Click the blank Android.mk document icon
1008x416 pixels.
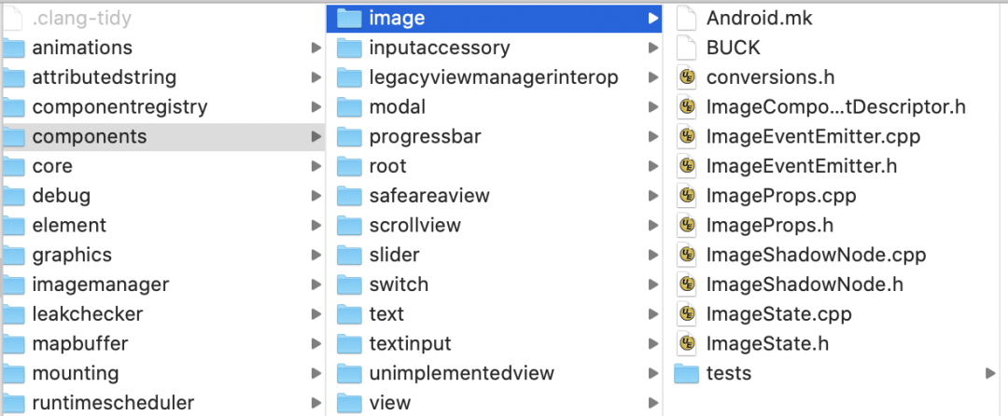(687, 18)
